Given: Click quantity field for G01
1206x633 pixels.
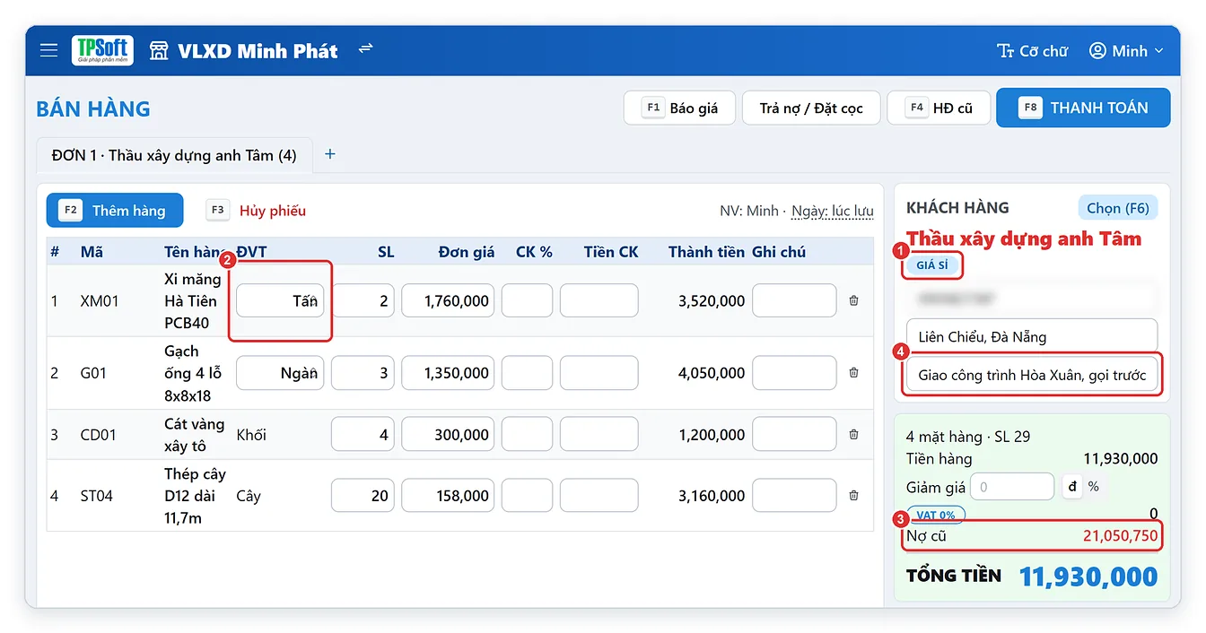Looking at the screenshot, I should point(363,373).
